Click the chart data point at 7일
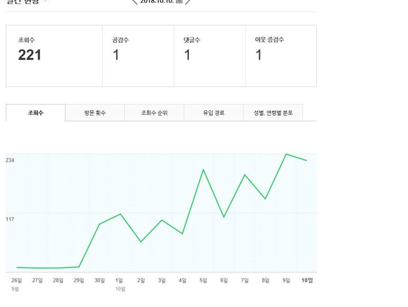 pyautogui.click(x=244, y=175)
